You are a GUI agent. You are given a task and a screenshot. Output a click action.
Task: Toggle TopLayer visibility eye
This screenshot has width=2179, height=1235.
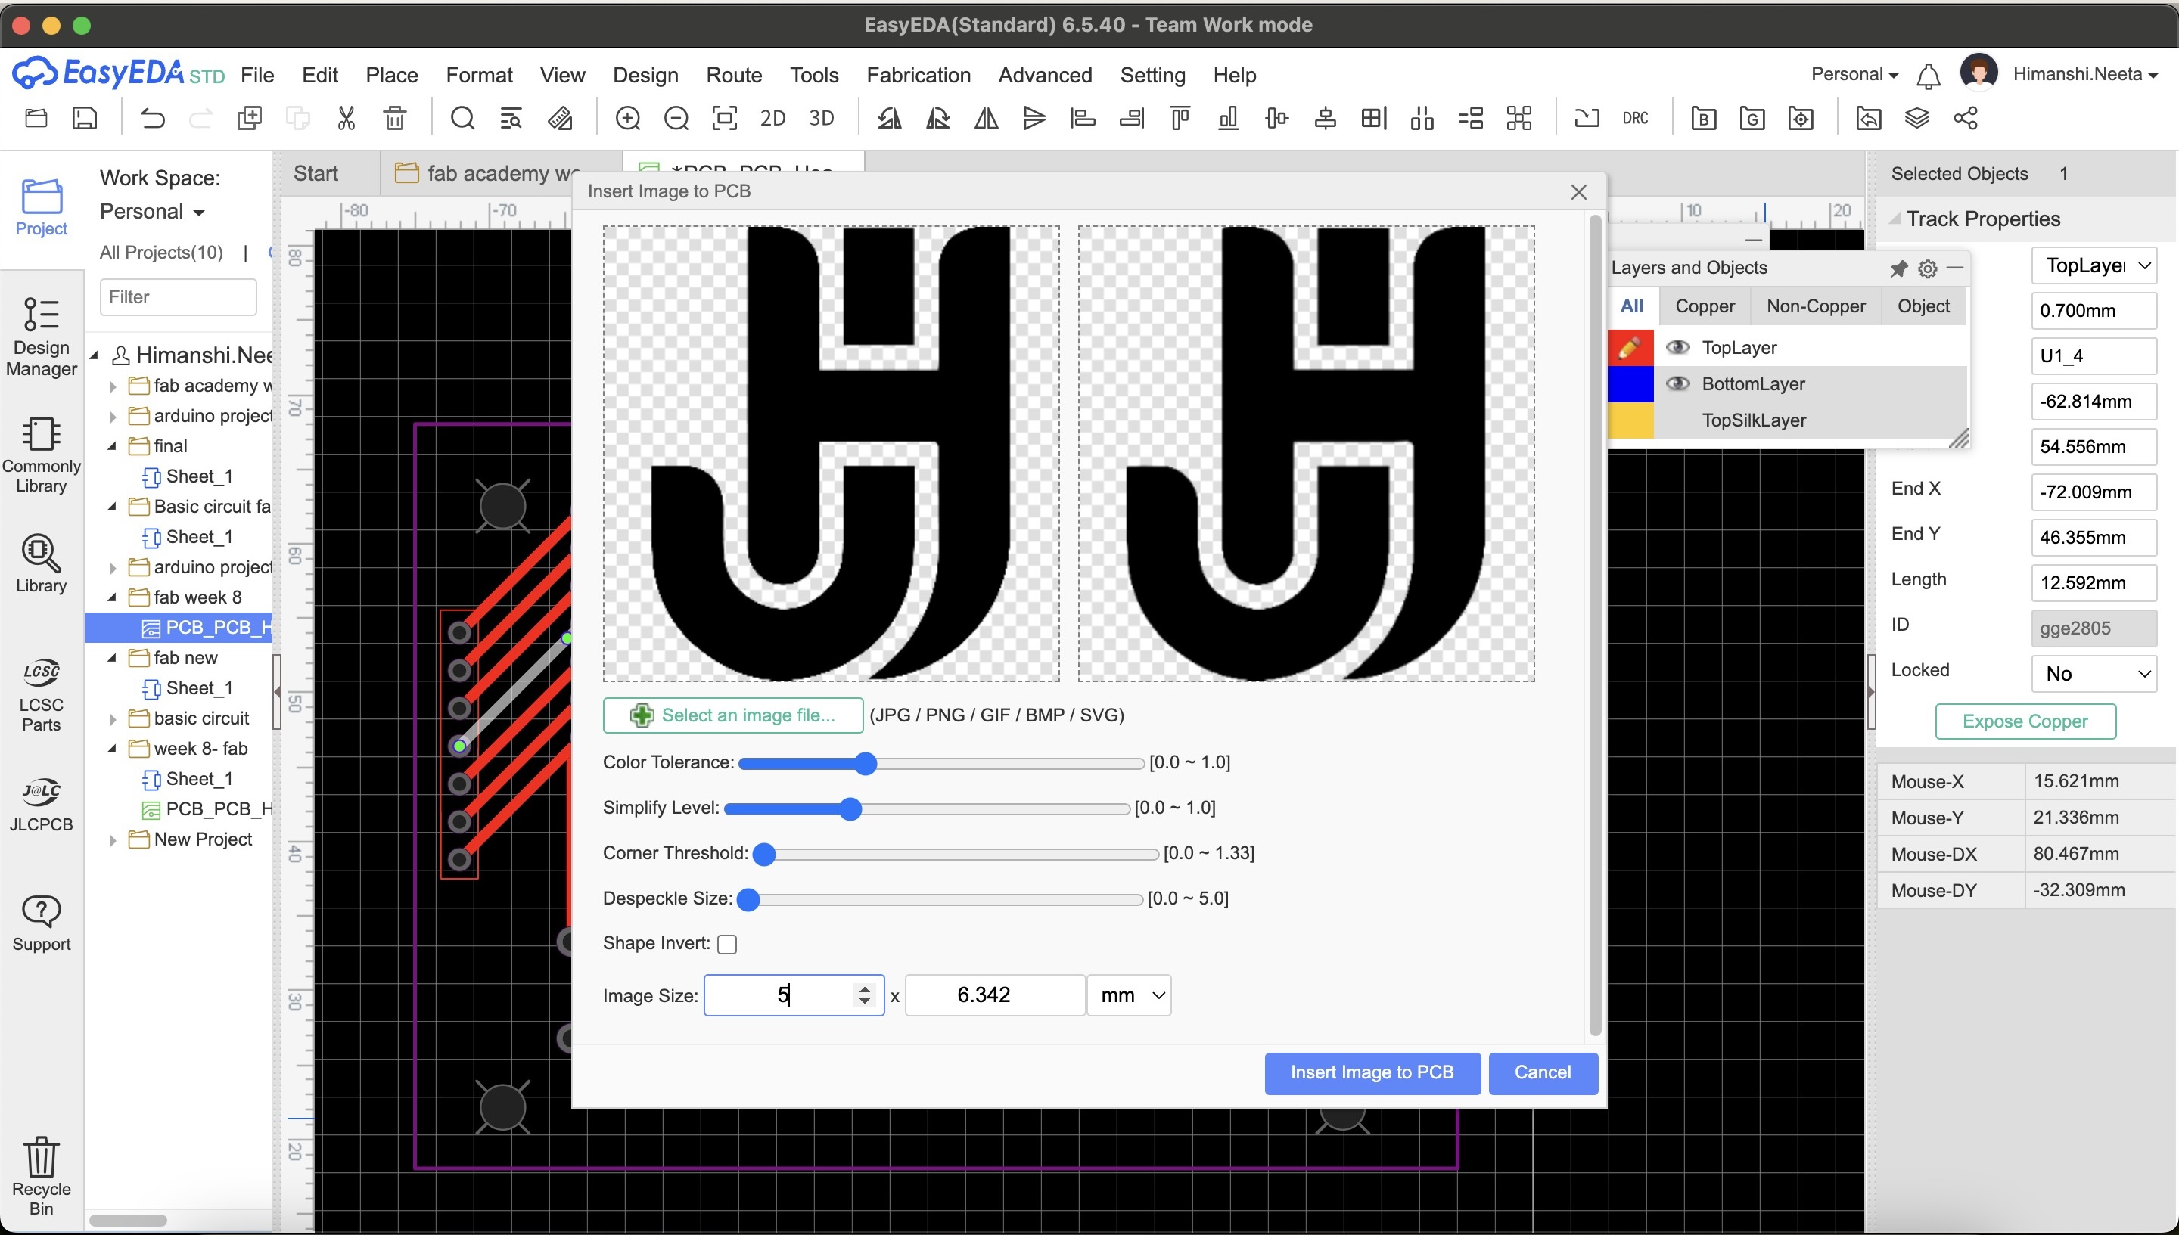(1677, 348)
